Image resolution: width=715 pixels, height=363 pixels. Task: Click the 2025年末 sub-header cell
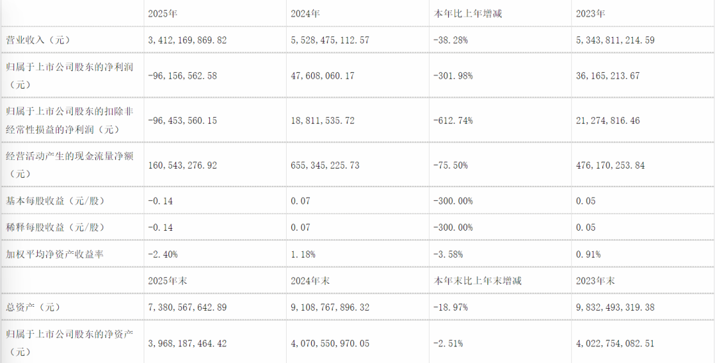click(x=169, y=281)
